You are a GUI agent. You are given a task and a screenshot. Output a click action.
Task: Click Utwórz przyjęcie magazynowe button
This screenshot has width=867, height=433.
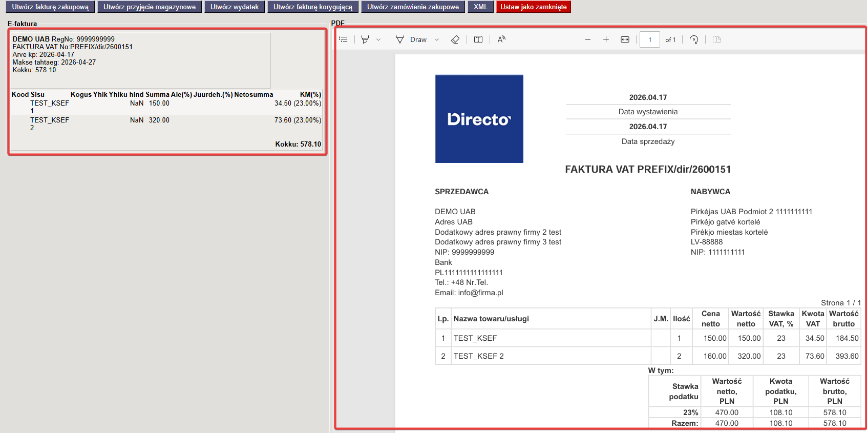[150, 7]
